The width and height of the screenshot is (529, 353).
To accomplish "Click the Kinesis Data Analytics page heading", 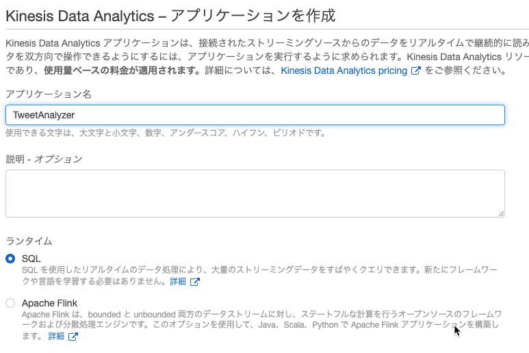I will [170, 16].
